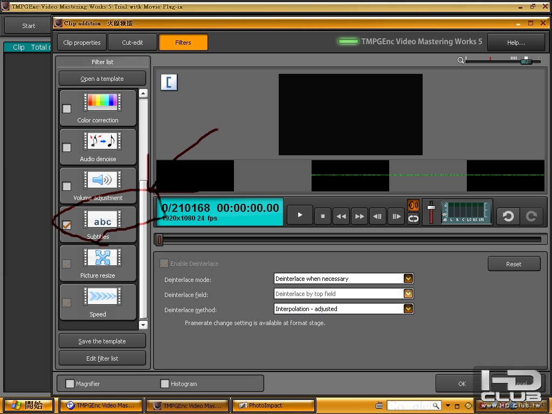The width and height of the screenshot is (552, 414).
Task: Step forward one frame
Action: 396,216
